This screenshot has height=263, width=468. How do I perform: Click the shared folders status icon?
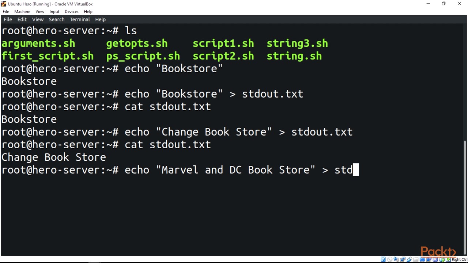tap(415, 259)
